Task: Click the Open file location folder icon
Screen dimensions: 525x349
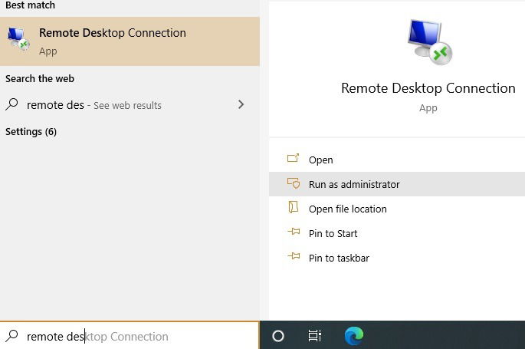Action: click(294, 207)
